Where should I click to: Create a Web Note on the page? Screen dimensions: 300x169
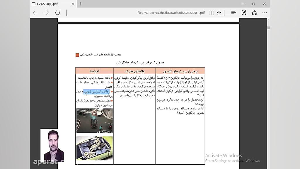243,12
